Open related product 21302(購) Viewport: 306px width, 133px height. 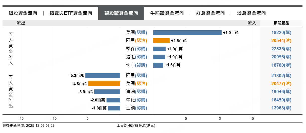[281, 76]
